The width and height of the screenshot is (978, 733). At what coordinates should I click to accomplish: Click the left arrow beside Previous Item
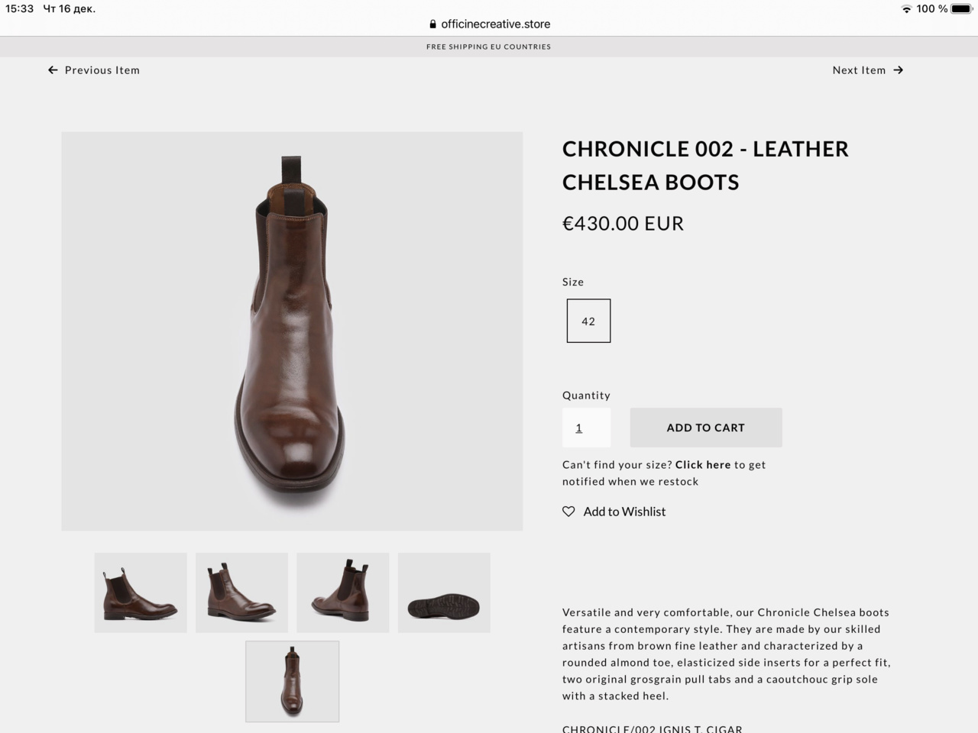(x=53, y=70)
